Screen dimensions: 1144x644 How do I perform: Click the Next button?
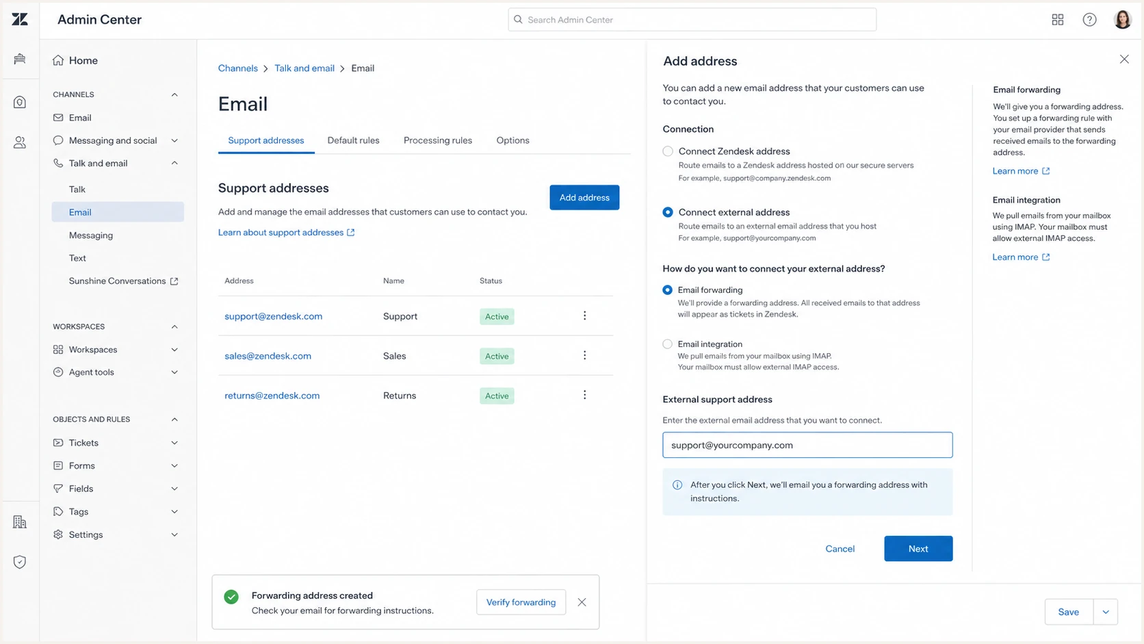point(918,548)
